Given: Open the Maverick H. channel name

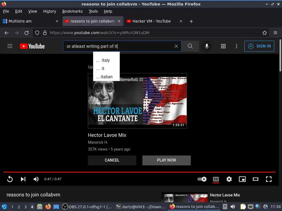Looking at the screenshot, I should click(98, 142).
